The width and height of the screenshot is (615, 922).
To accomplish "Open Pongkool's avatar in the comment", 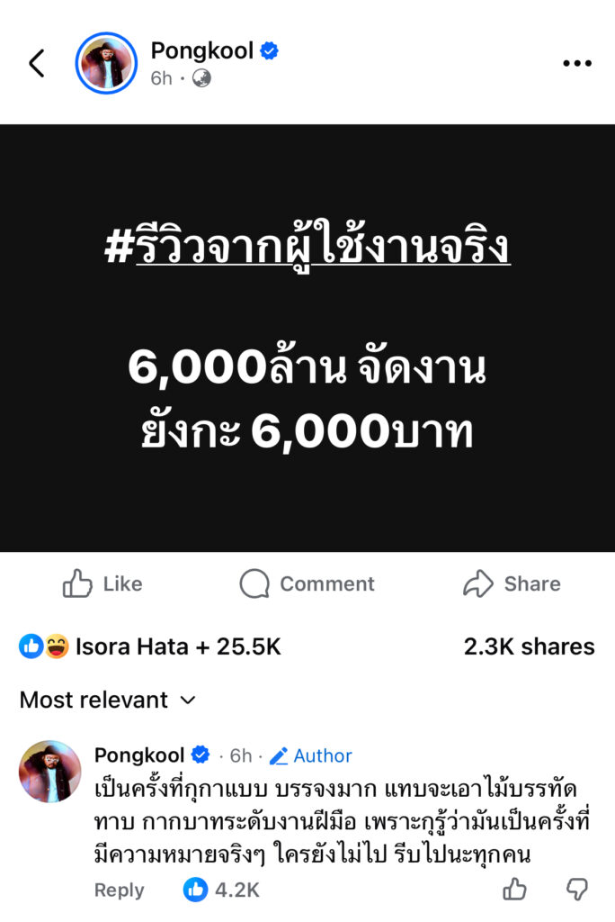I will 50,771.
